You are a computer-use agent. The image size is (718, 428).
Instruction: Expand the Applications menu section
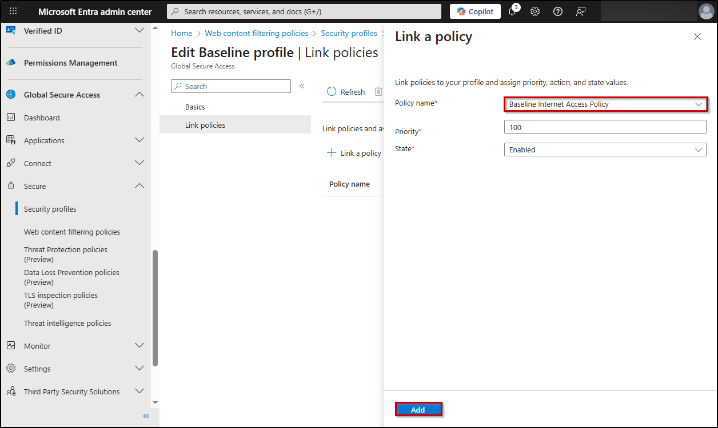139,140
